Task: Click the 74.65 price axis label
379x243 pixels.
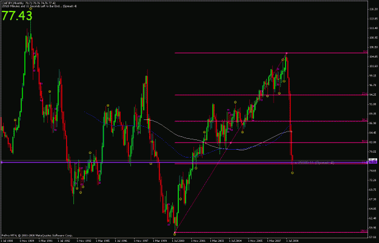Action: tap(374, 171)
